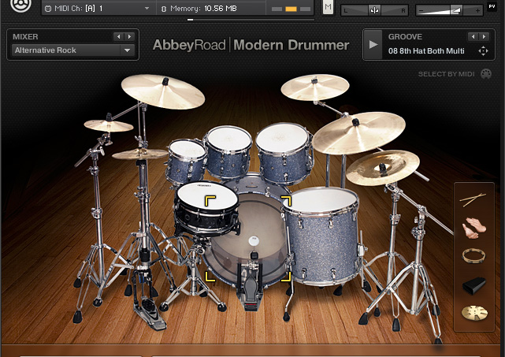Click the Memory 10.56 MB readout

[203, 9]
